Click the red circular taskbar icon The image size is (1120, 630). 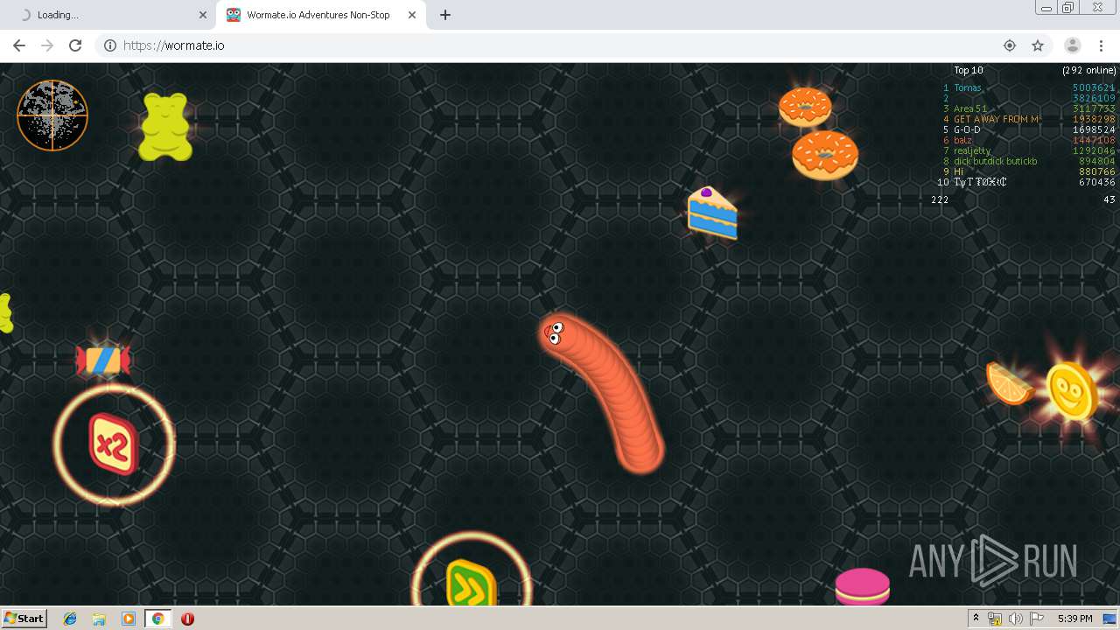coord(187,619)
